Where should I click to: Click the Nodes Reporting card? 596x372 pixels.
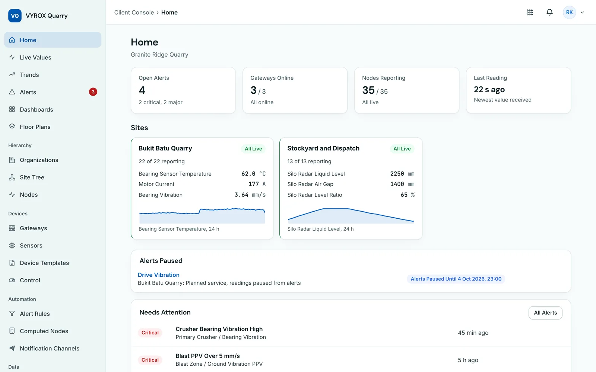(407, 90)
